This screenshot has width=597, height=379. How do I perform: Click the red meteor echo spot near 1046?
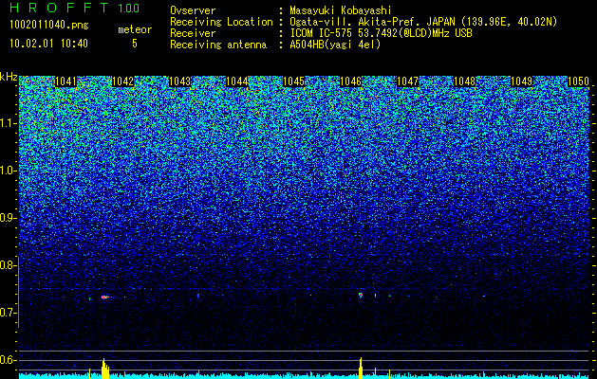(x=361, y=295)
